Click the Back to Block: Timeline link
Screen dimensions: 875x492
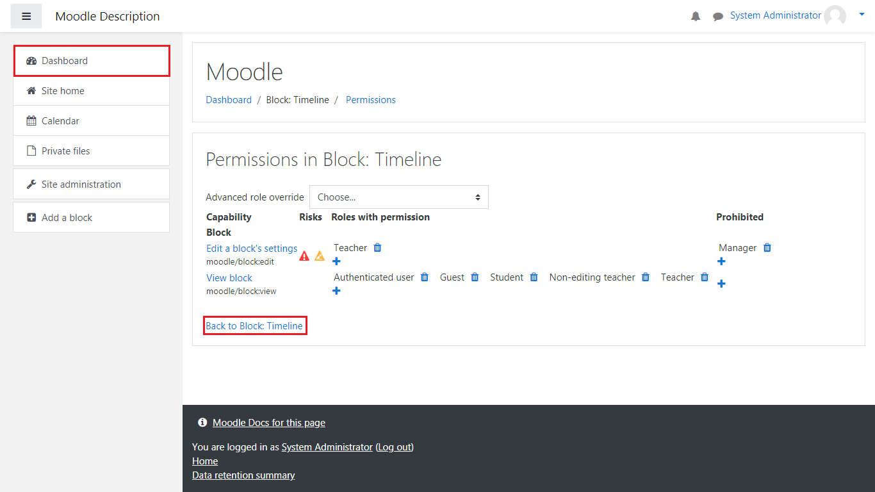pyautogui.click(x=254, y=326)
